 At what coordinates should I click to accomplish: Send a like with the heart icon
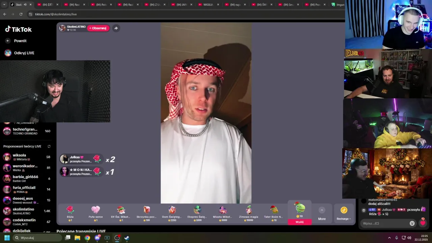(x=423, y=222)
